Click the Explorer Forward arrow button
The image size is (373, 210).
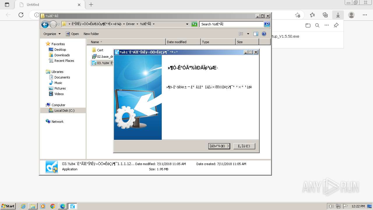(x=53, y=24)
